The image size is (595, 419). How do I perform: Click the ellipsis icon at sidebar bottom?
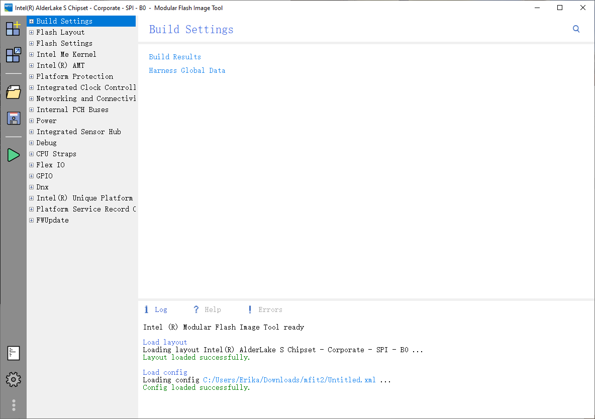[x=14, y=405]
